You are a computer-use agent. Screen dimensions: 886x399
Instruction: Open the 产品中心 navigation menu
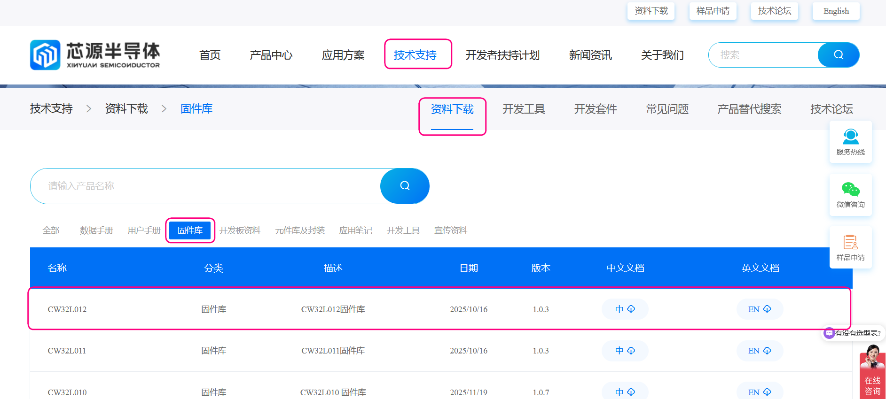pos(271,55)
